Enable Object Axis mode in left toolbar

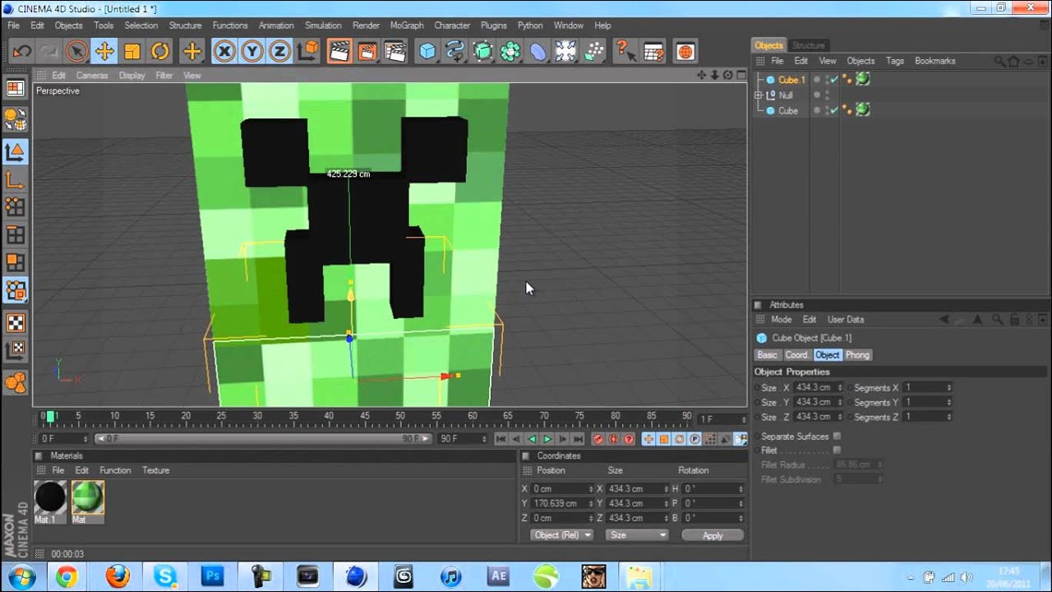(15, 179)
